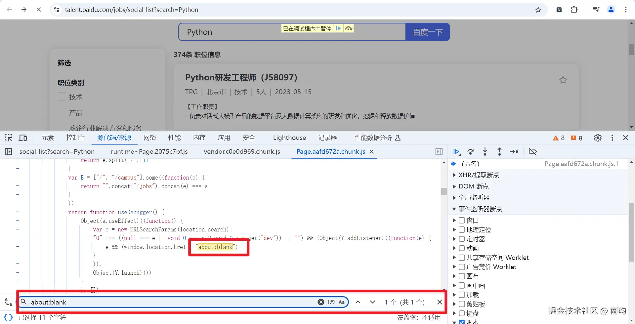Open DevTools settings

click(598, 138)
